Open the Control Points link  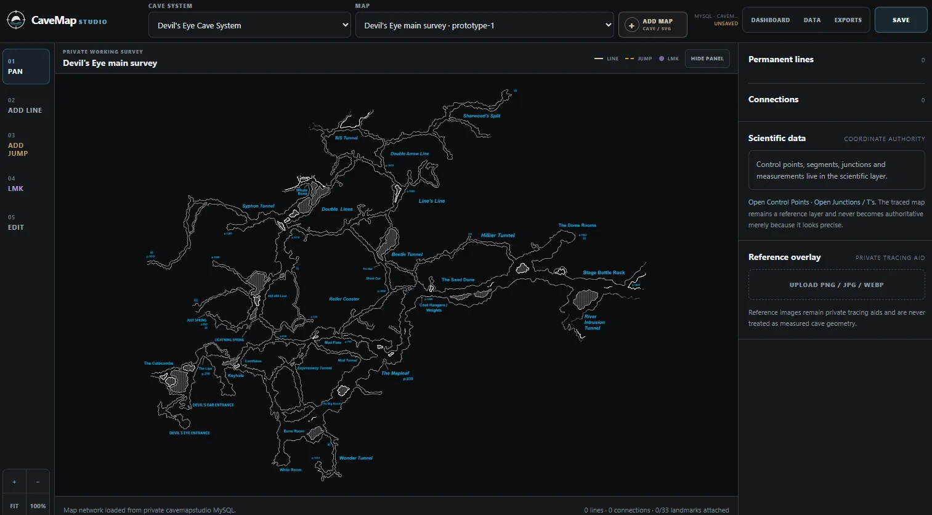click(779, 202)
